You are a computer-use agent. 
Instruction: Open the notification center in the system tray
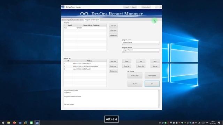point(219,123)
